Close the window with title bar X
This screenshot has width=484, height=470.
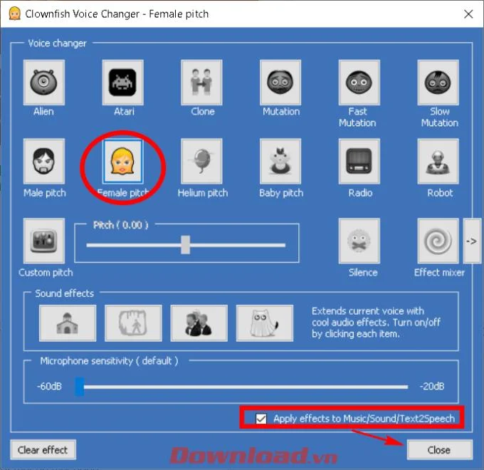tap(468, 14)
